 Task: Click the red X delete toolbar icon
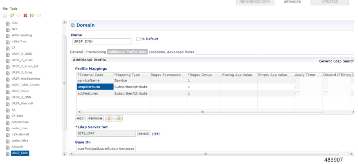tap(25, 16)
